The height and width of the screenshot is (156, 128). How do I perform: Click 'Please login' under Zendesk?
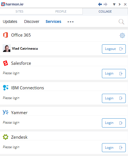[11, 147]
